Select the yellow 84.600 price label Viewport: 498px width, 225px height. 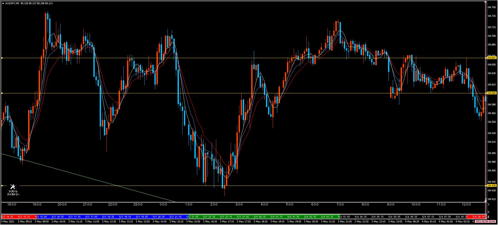pos(492,93)
